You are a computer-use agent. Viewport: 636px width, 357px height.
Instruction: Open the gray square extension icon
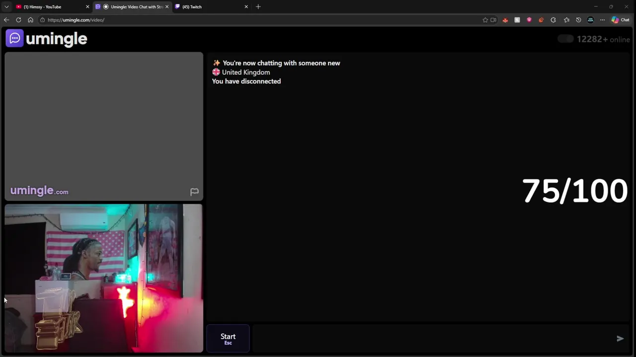click(517, 20)
